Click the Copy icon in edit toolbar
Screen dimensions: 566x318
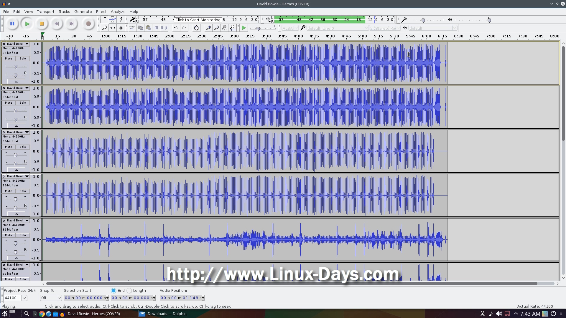click(140, 28)
